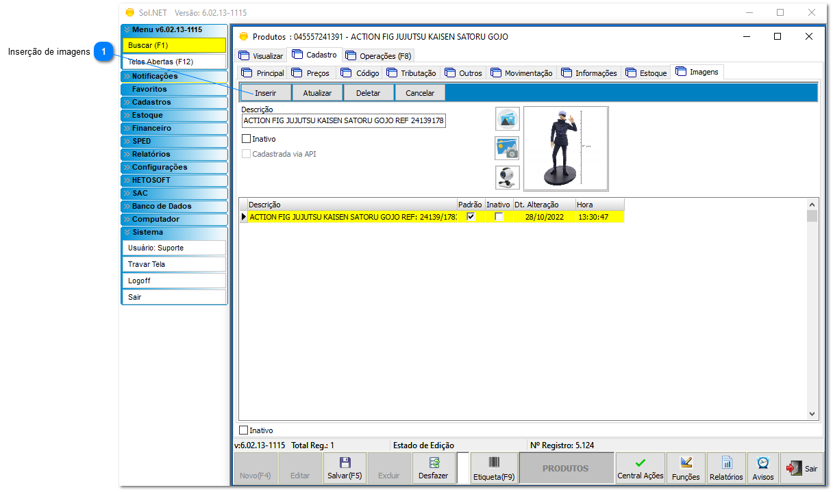
Task: Select the image gallery icon beside the preview
Action: tap(507, 119)
